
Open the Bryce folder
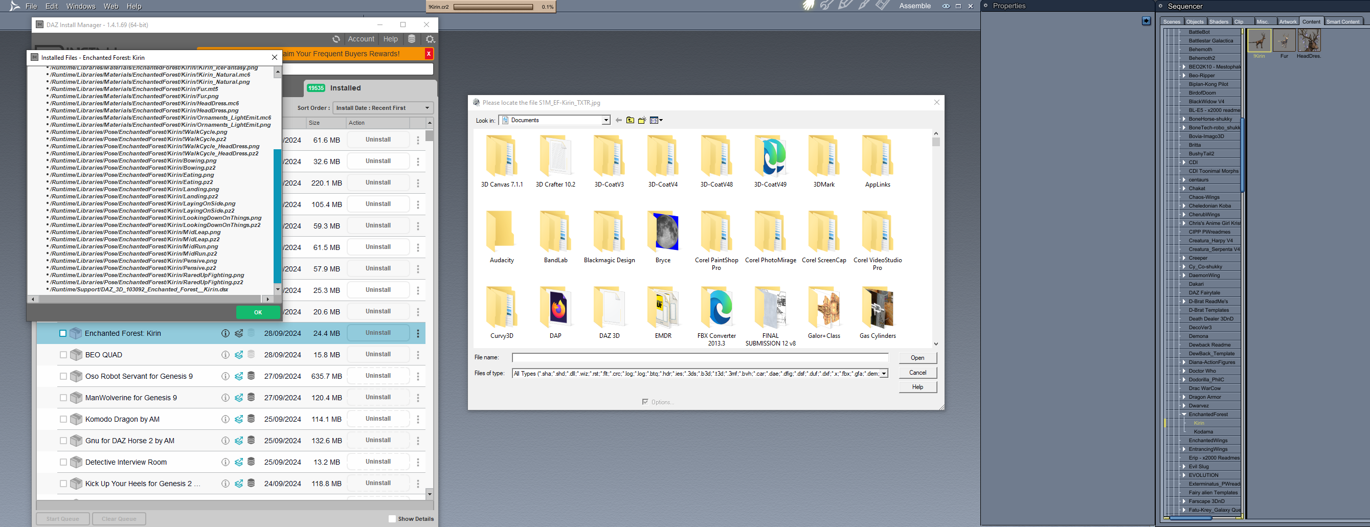[x=663, y=237]
